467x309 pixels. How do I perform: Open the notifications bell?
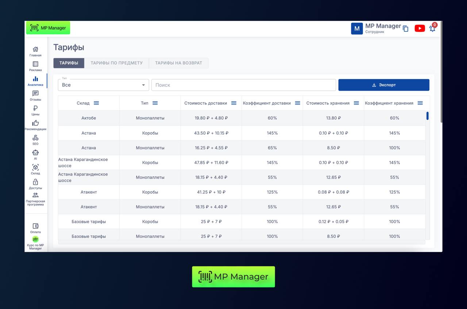tap(432, 28)
